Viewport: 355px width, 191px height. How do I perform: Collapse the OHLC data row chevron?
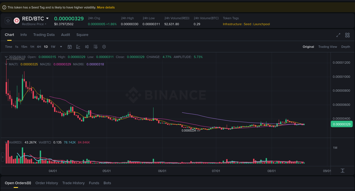[x=6, y=57]
